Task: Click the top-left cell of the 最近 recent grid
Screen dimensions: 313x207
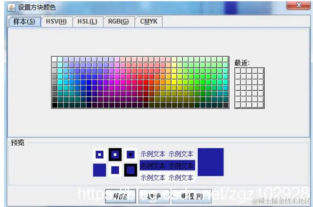Action: pyautogui.click(x=238, y=71)
